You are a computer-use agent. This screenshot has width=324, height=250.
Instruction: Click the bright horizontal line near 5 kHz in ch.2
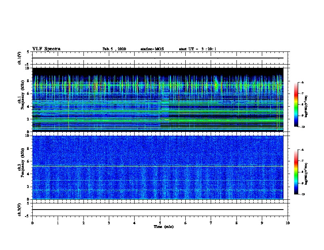pyautogui.click(x=157, y=166)
